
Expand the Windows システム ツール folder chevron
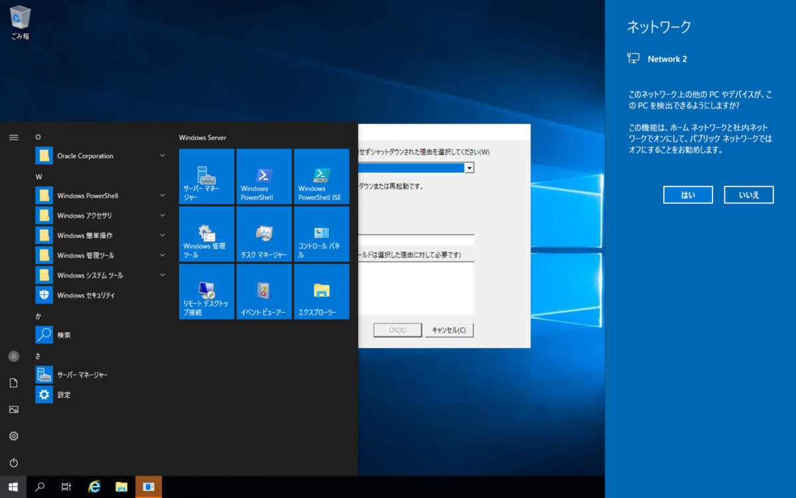coord(163,276)
